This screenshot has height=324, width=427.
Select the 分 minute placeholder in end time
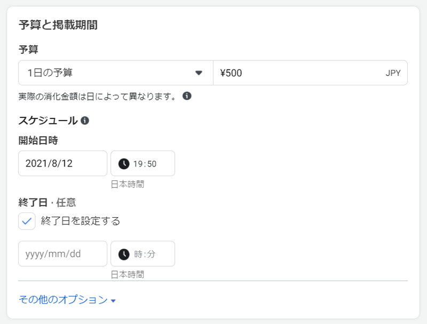coord(151,255)
